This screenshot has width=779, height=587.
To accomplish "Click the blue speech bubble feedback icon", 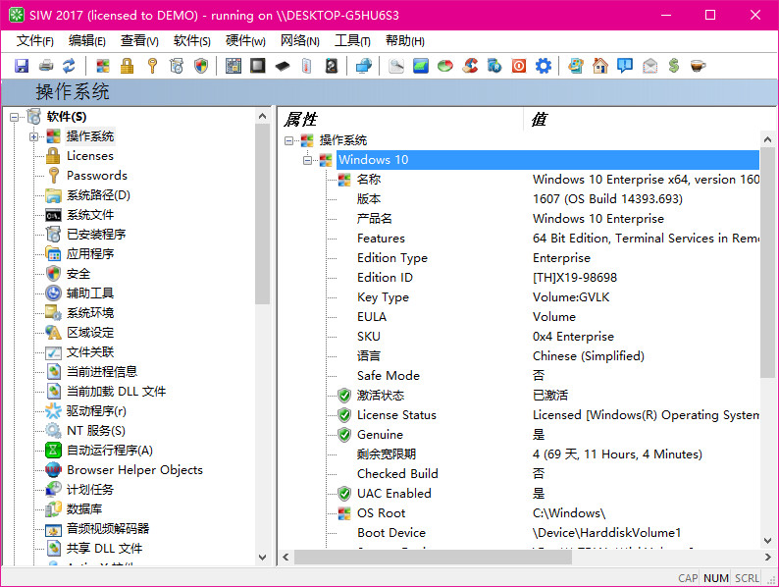I will pos(625,66).
